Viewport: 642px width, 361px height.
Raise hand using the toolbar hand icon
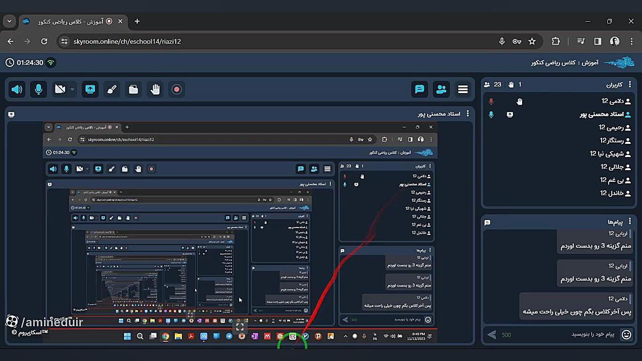pos(155,89)
